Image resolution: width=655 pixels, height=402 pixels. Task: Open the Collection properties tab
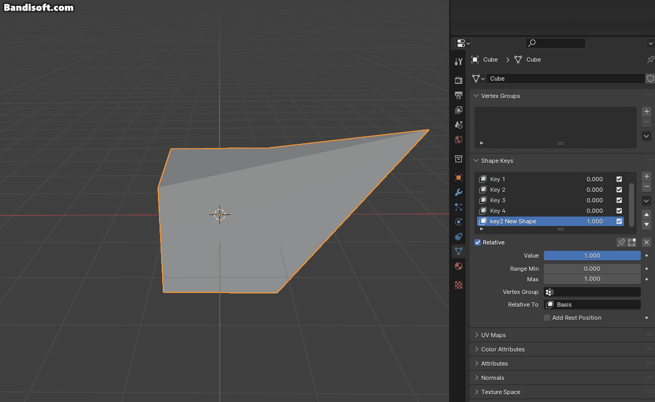tap(459, 159)
